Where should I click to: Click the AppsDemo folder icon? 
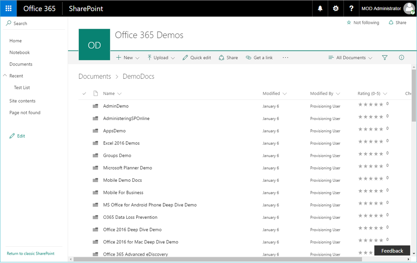(x=95, y=131)
